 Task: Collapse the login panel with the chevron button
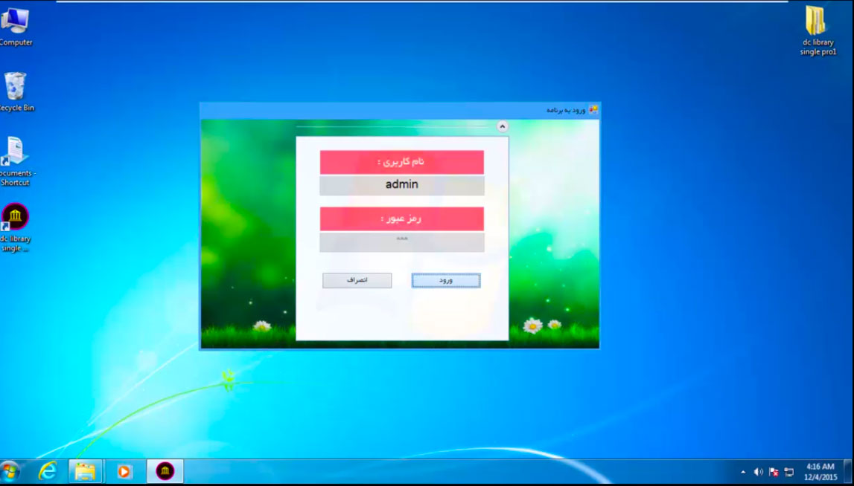tap(502, 126)
